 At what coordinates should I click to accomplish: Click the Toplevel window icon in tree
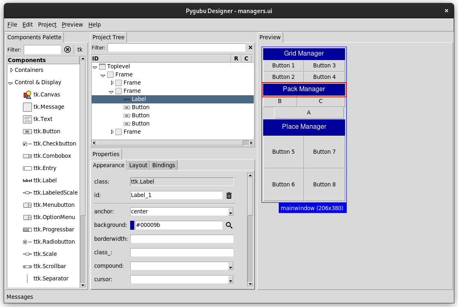[102, 67]
